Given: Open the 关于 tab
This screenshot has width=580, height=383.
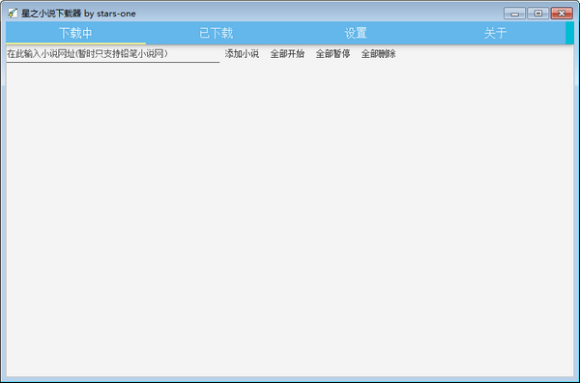Looking at the screenshot, I should pos(495,33).
